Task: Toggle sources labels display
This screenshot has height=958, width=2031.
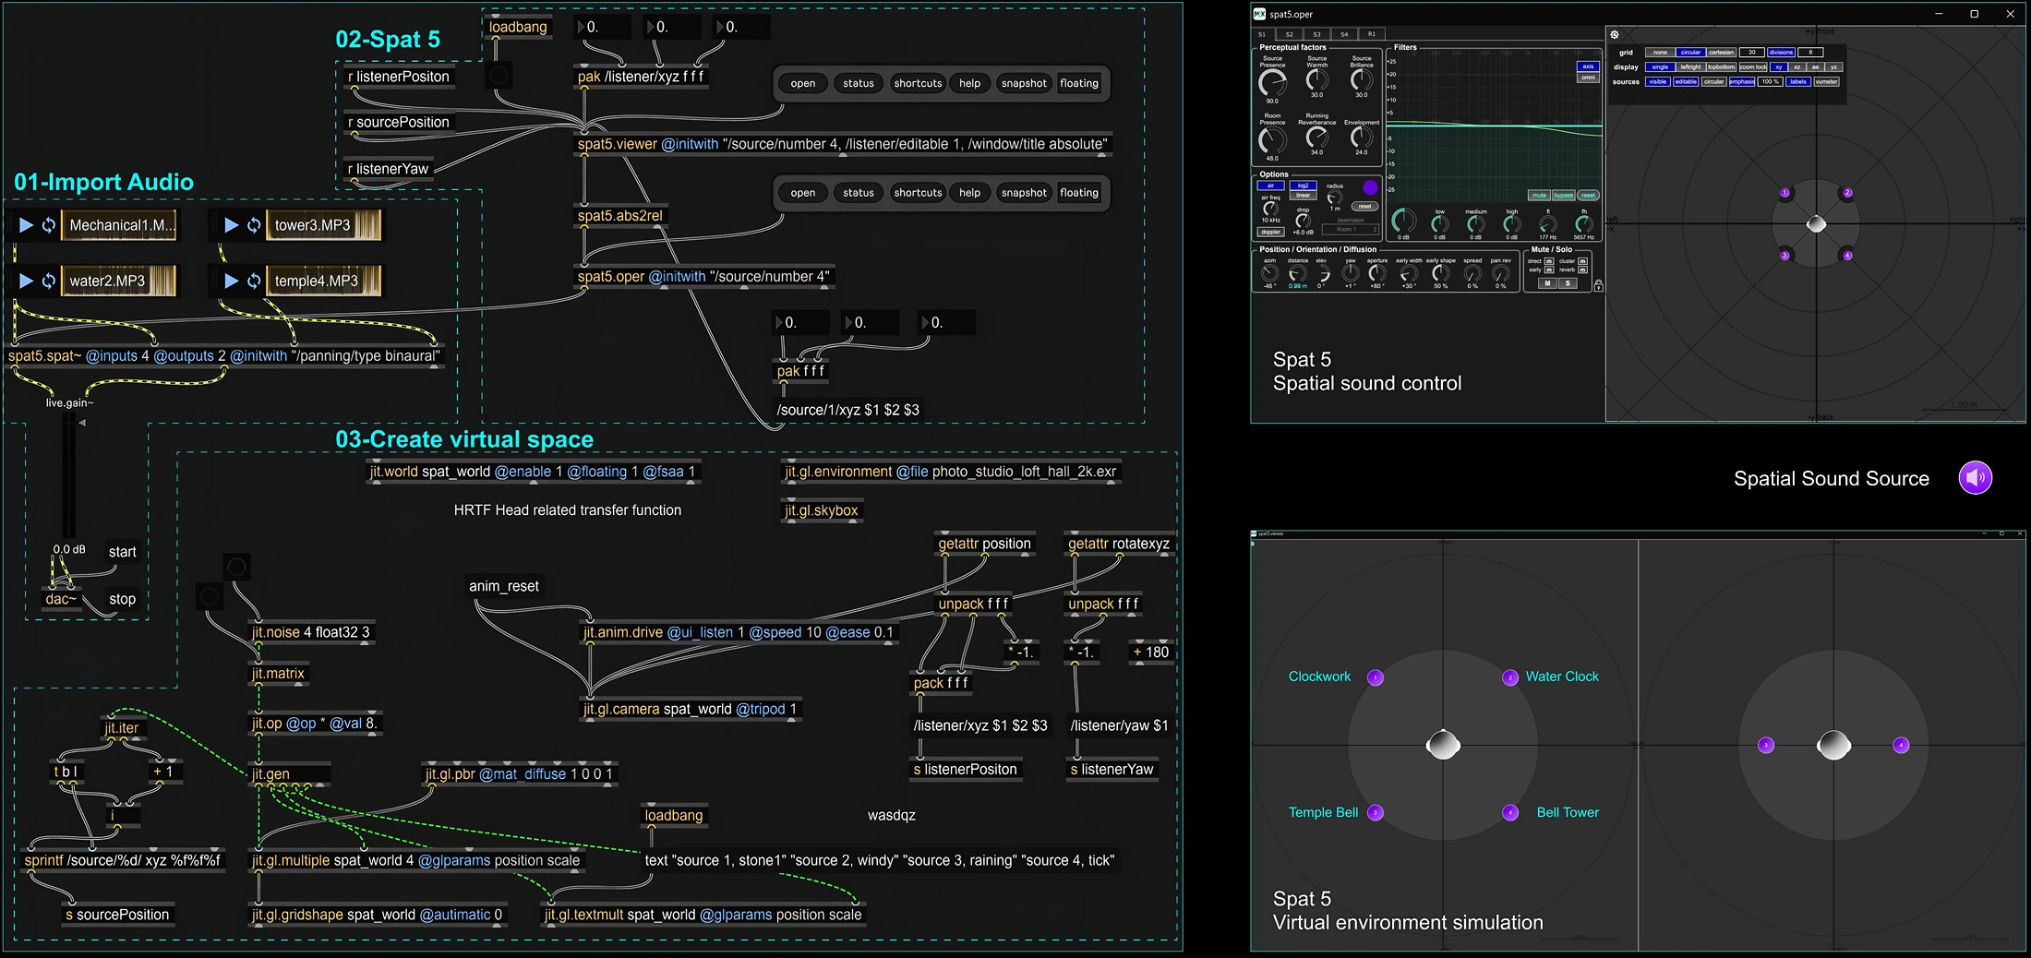Action: [1798, 82]
